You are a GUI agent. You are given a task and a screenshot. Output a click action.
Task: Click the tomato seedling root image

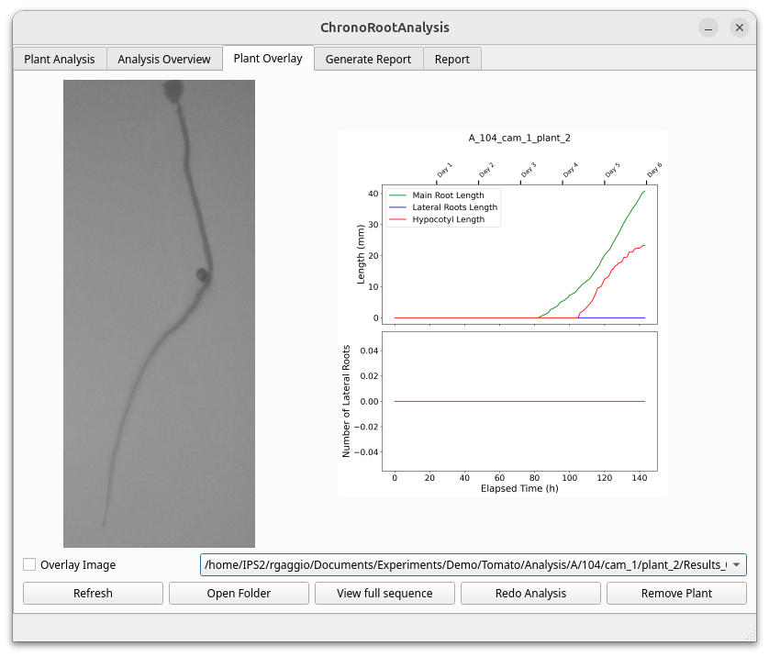pos(159,314)
